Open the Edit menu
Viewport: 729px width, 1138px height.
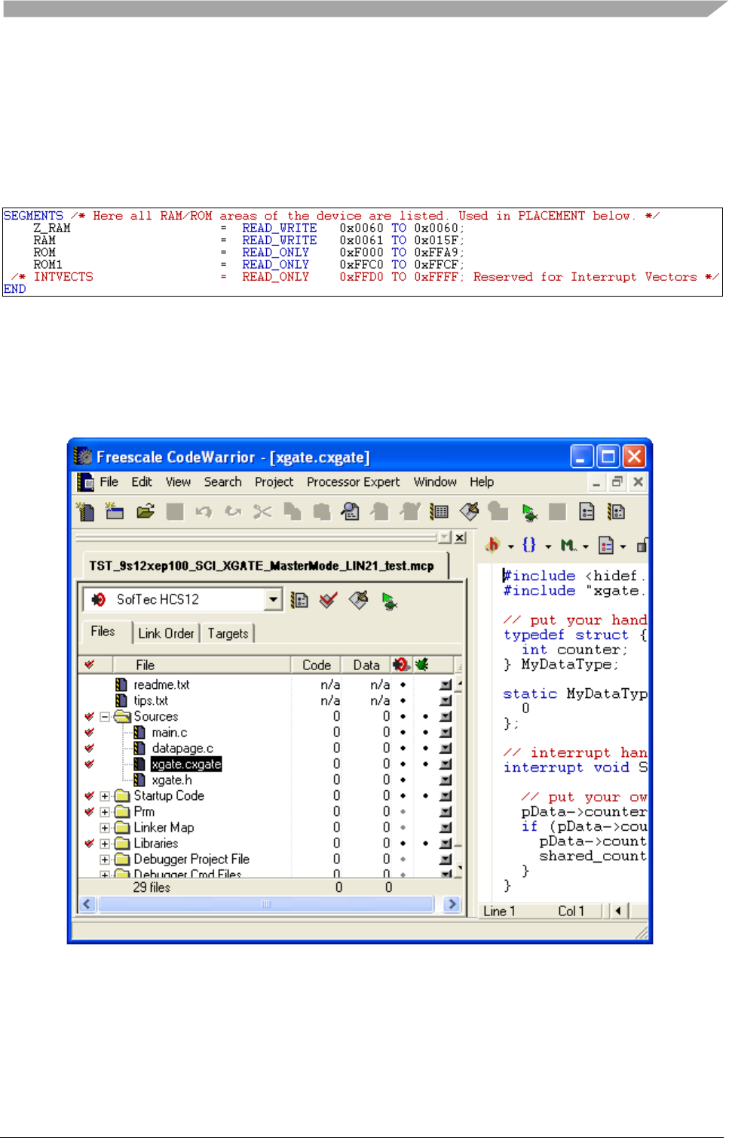click(x=142, y=481)
